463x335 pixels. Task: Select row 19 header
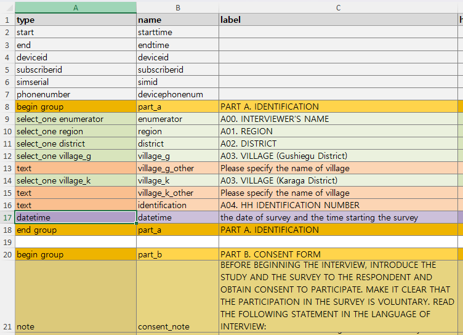(x=7, y=242)
